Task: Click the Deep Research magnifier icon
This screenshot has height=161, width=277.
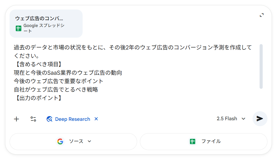Action: [49, 119]
